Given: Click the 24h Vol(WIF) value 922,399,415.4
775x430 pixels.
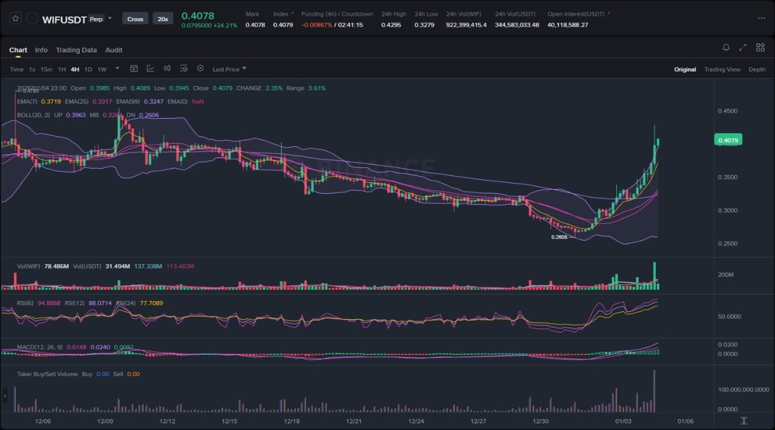Looking at the screenshot, I should click(466, 25).
